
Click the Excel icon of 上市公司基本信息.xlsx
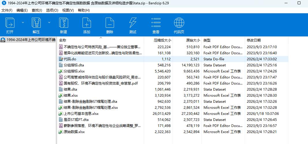click(x=61, y=114)
